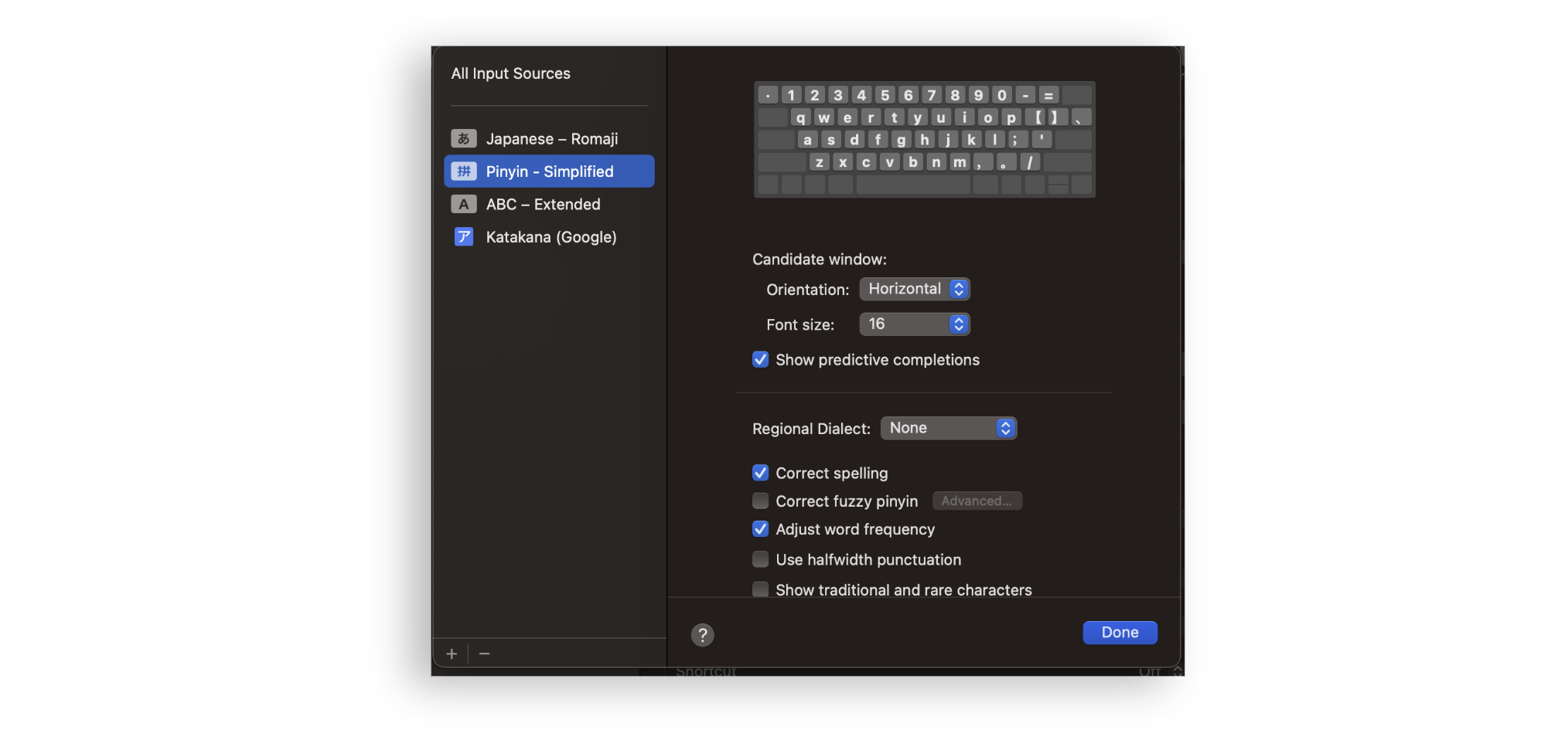
Task: Click the Orientation: label
Action: 808,290
